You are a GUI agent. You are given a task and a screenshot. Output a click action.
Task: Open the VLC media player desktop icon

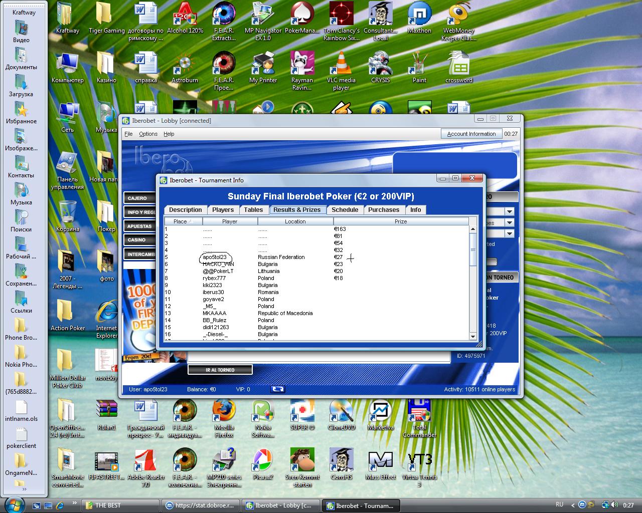[x=341, y=65]
